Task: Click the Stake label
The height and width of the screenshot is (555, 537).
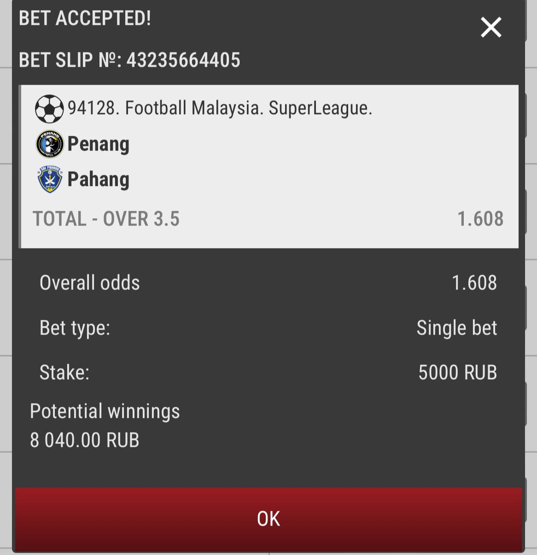Action: point(64,372)
